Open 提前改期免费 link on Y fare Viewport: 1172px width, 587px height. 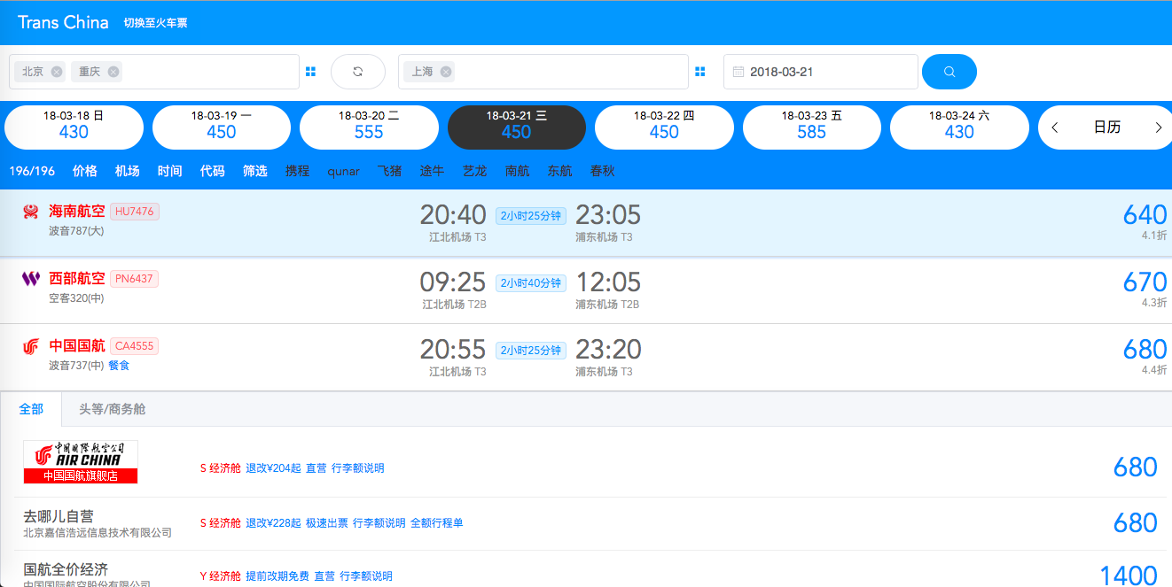[x=277, y=576]
